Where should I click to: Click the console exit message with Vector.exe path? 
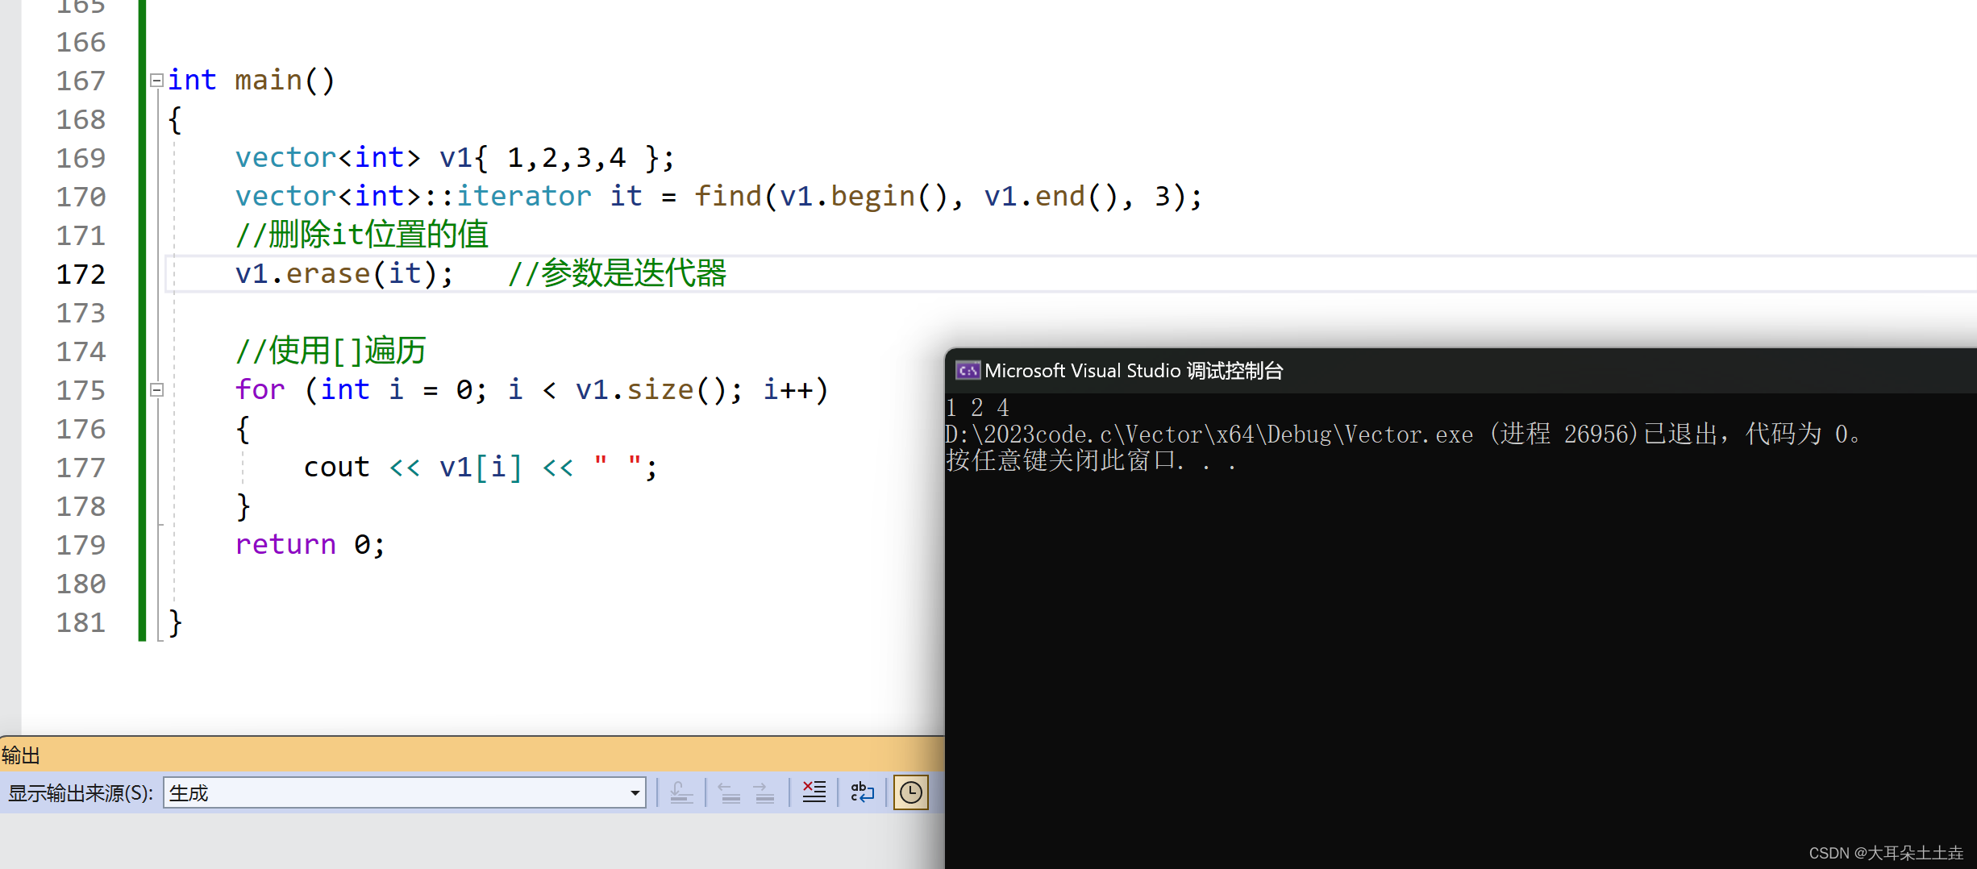point(1404,434)
